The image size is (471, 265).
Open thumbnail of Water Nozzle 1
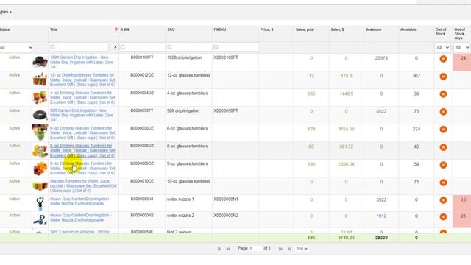pyautogui.click(x=40, y=203)
